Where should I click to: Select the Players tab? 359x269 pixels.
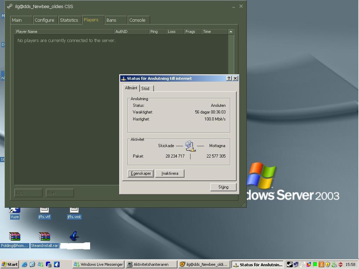(93, 20)
